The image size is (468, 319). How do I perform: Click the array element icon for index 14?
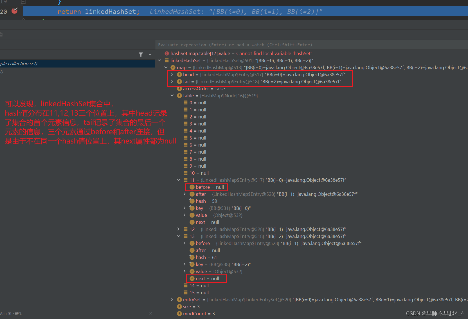pos(186,286)
